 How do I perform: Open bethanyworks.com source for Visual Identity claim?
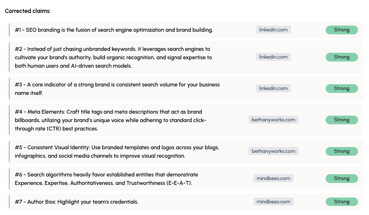274,151
